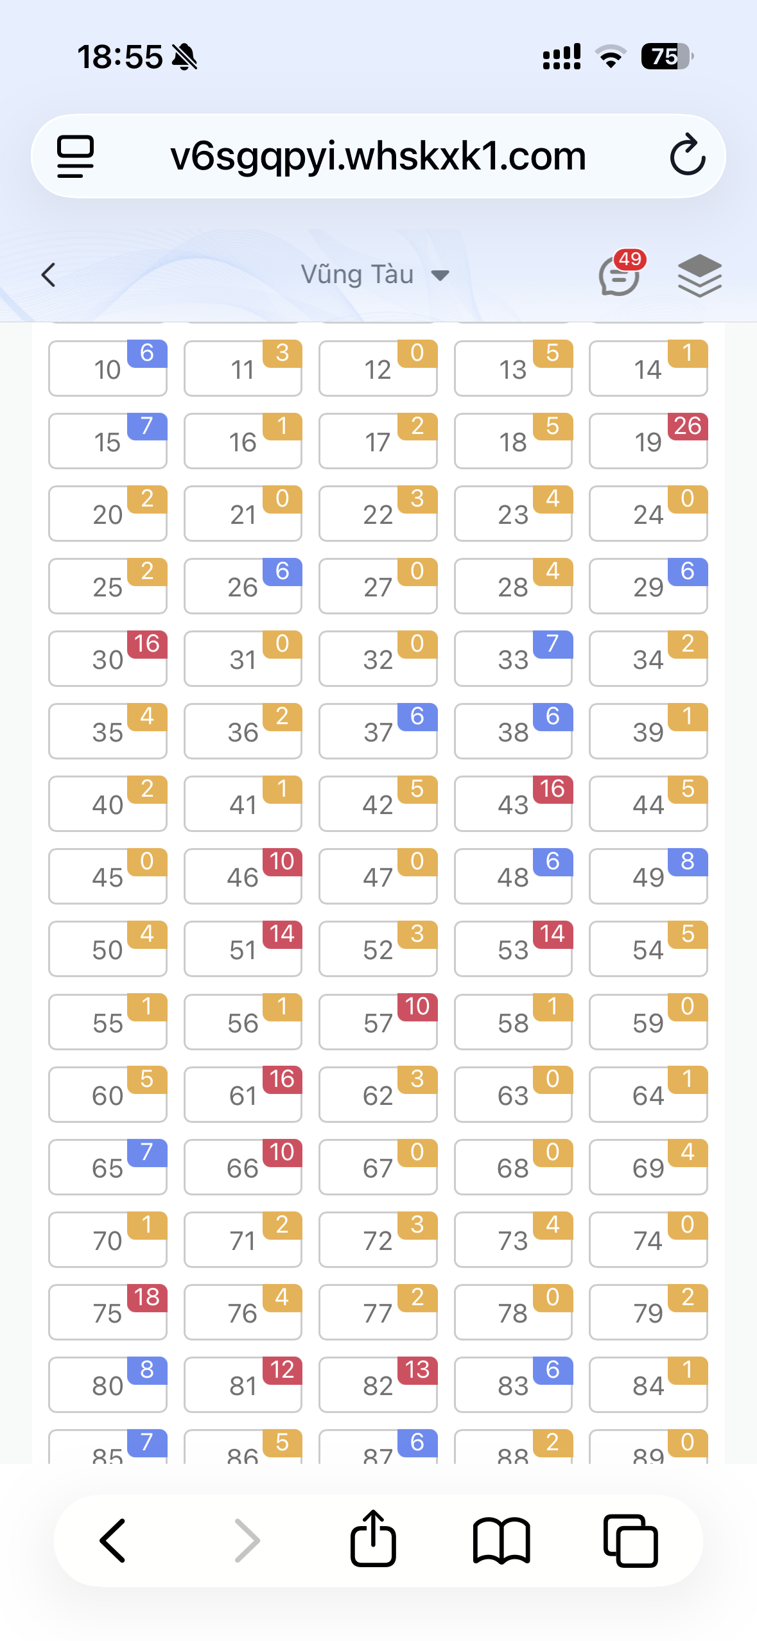
Task: Open Safari bookmarks book icon
Action: click(501, 1540)
